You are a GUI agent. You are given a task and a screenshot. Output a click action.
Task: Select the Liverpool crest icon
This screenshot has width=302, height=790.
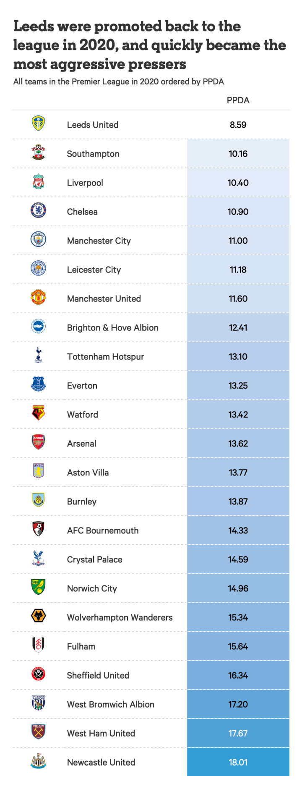(x=39, y=182)
